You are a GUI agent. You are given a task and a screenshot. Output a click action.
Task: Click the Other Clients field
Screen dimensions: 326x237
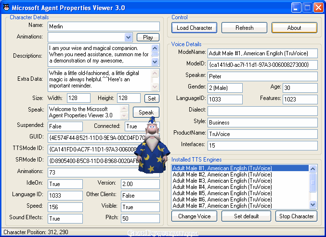(x=140, y=196)
